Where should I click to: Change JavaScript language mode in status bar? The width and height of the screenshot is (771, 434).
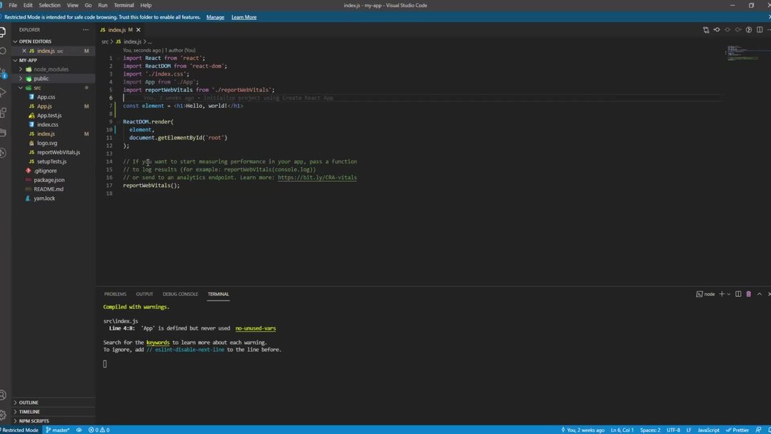click(708, 430)
